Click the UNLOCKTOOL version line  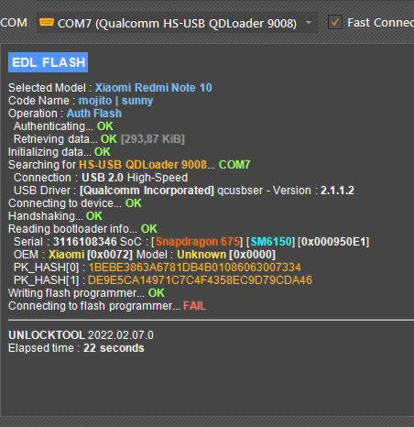[x=81, y=335]
